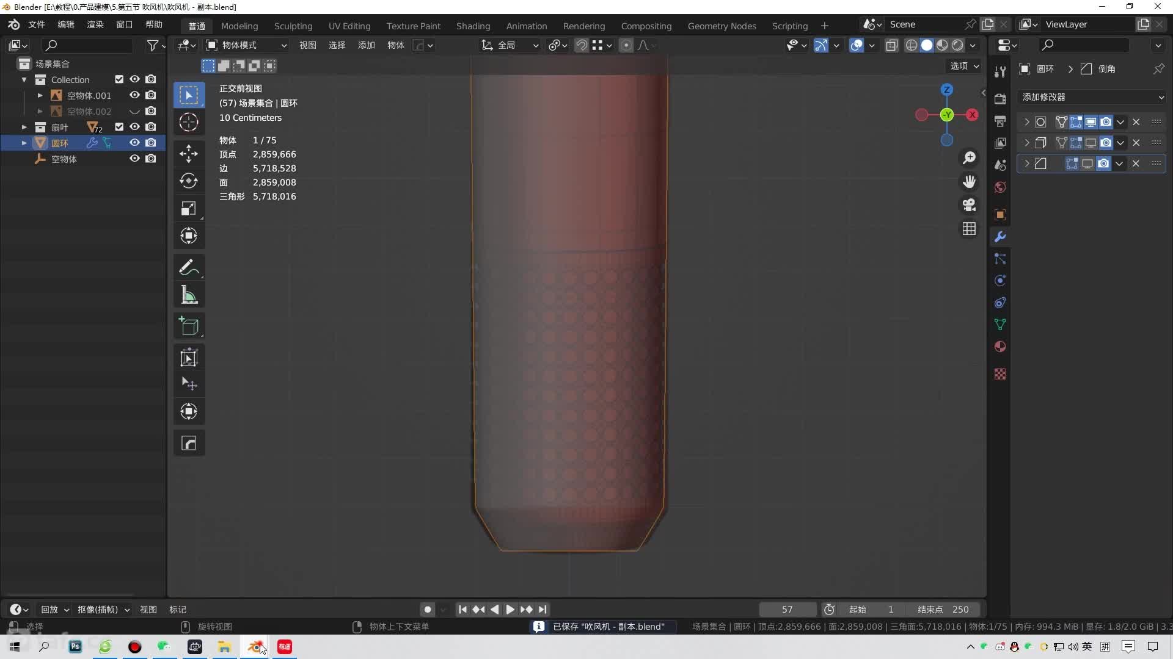Open the 回放 playback dropdown
Image resolution: width=1173 pixels, height=659 pixels.
pos(55,610)
